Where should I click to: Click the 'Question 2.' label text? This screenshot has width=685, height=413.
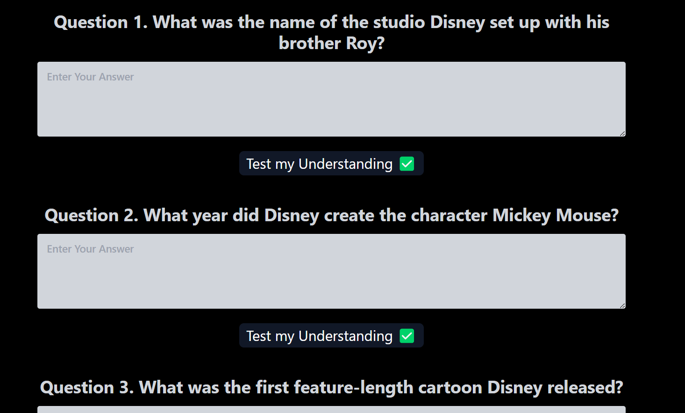click(91, 215)
